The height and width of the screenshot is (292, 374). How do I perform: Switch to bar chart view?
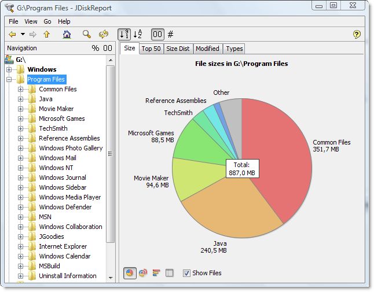pyautogui.click(x=156, y=273)
